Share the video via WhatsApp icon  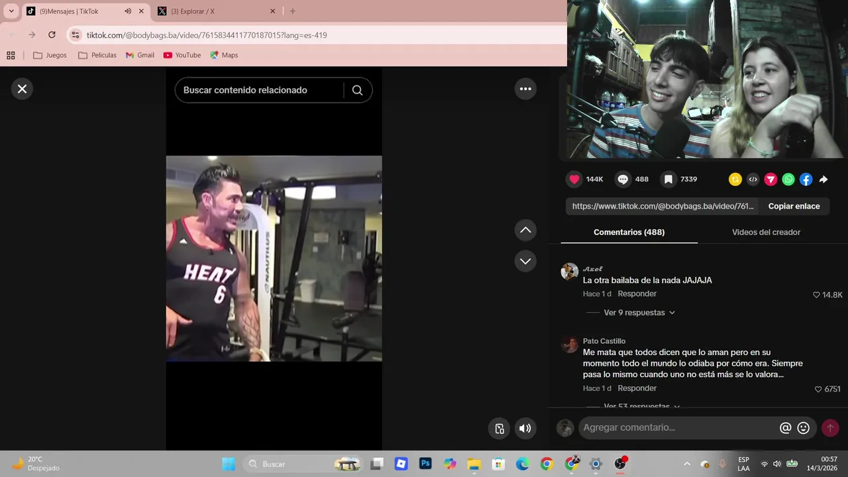[788, 179]
